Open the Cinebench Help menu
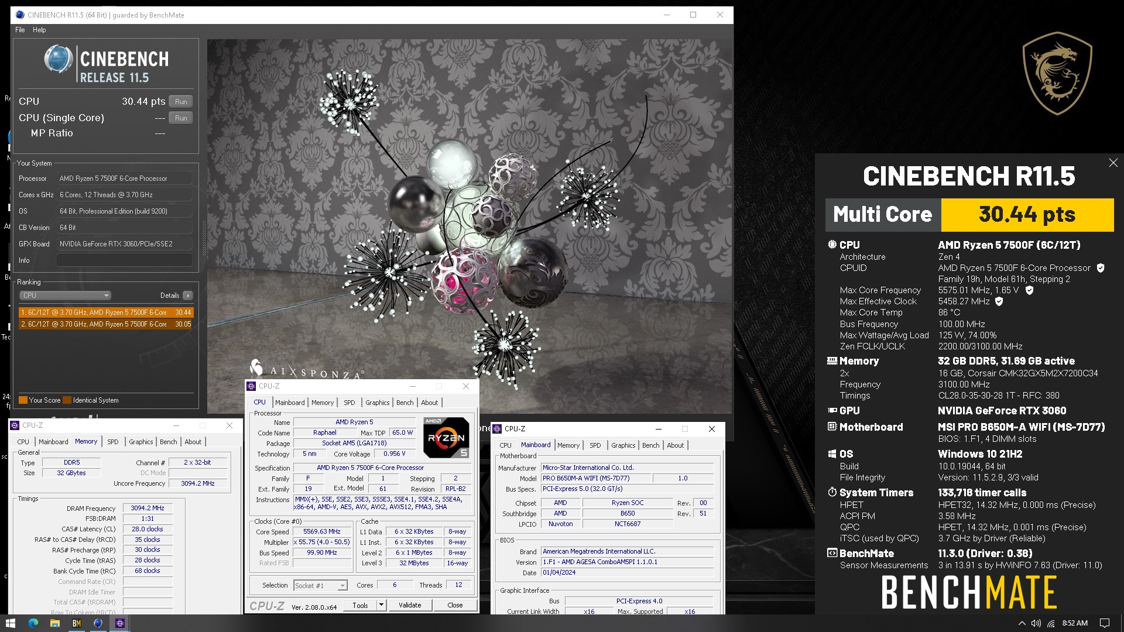 [39, 30]
